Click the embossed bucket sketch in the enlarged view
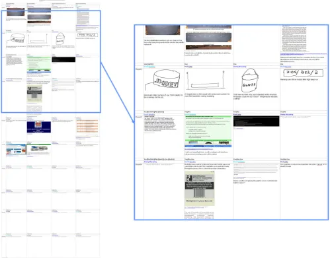The image size is (330, 258). [x=163, y=81]
